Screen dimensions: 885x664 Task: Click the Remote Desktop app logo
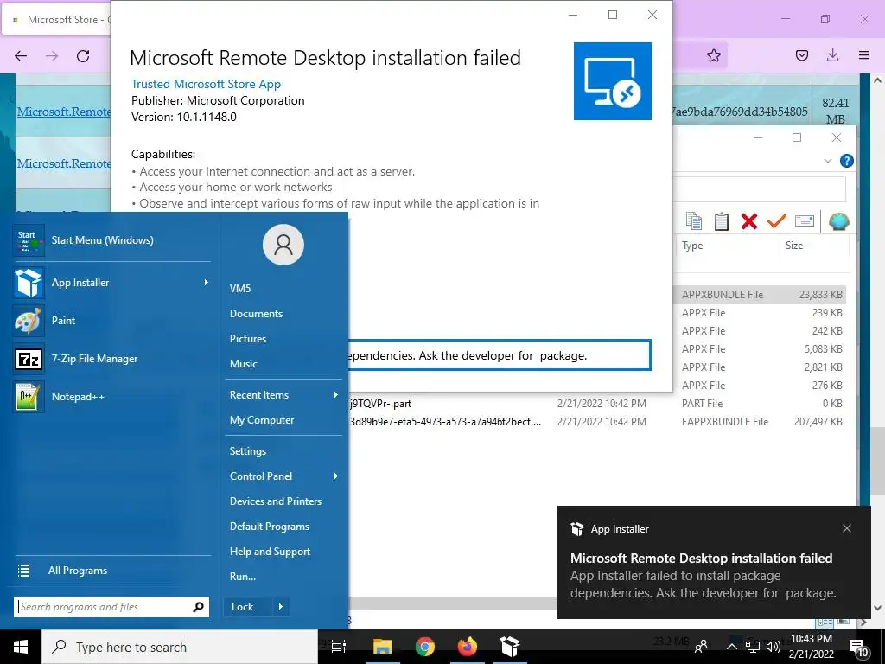click(613, 81)
